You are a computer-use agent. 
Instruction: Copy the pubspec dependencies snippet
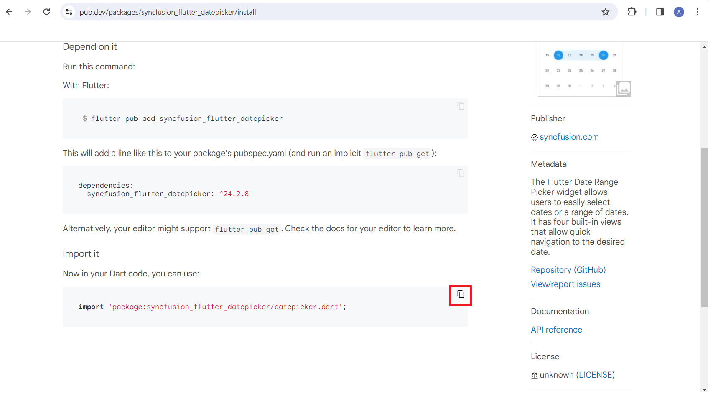[461, 173]
